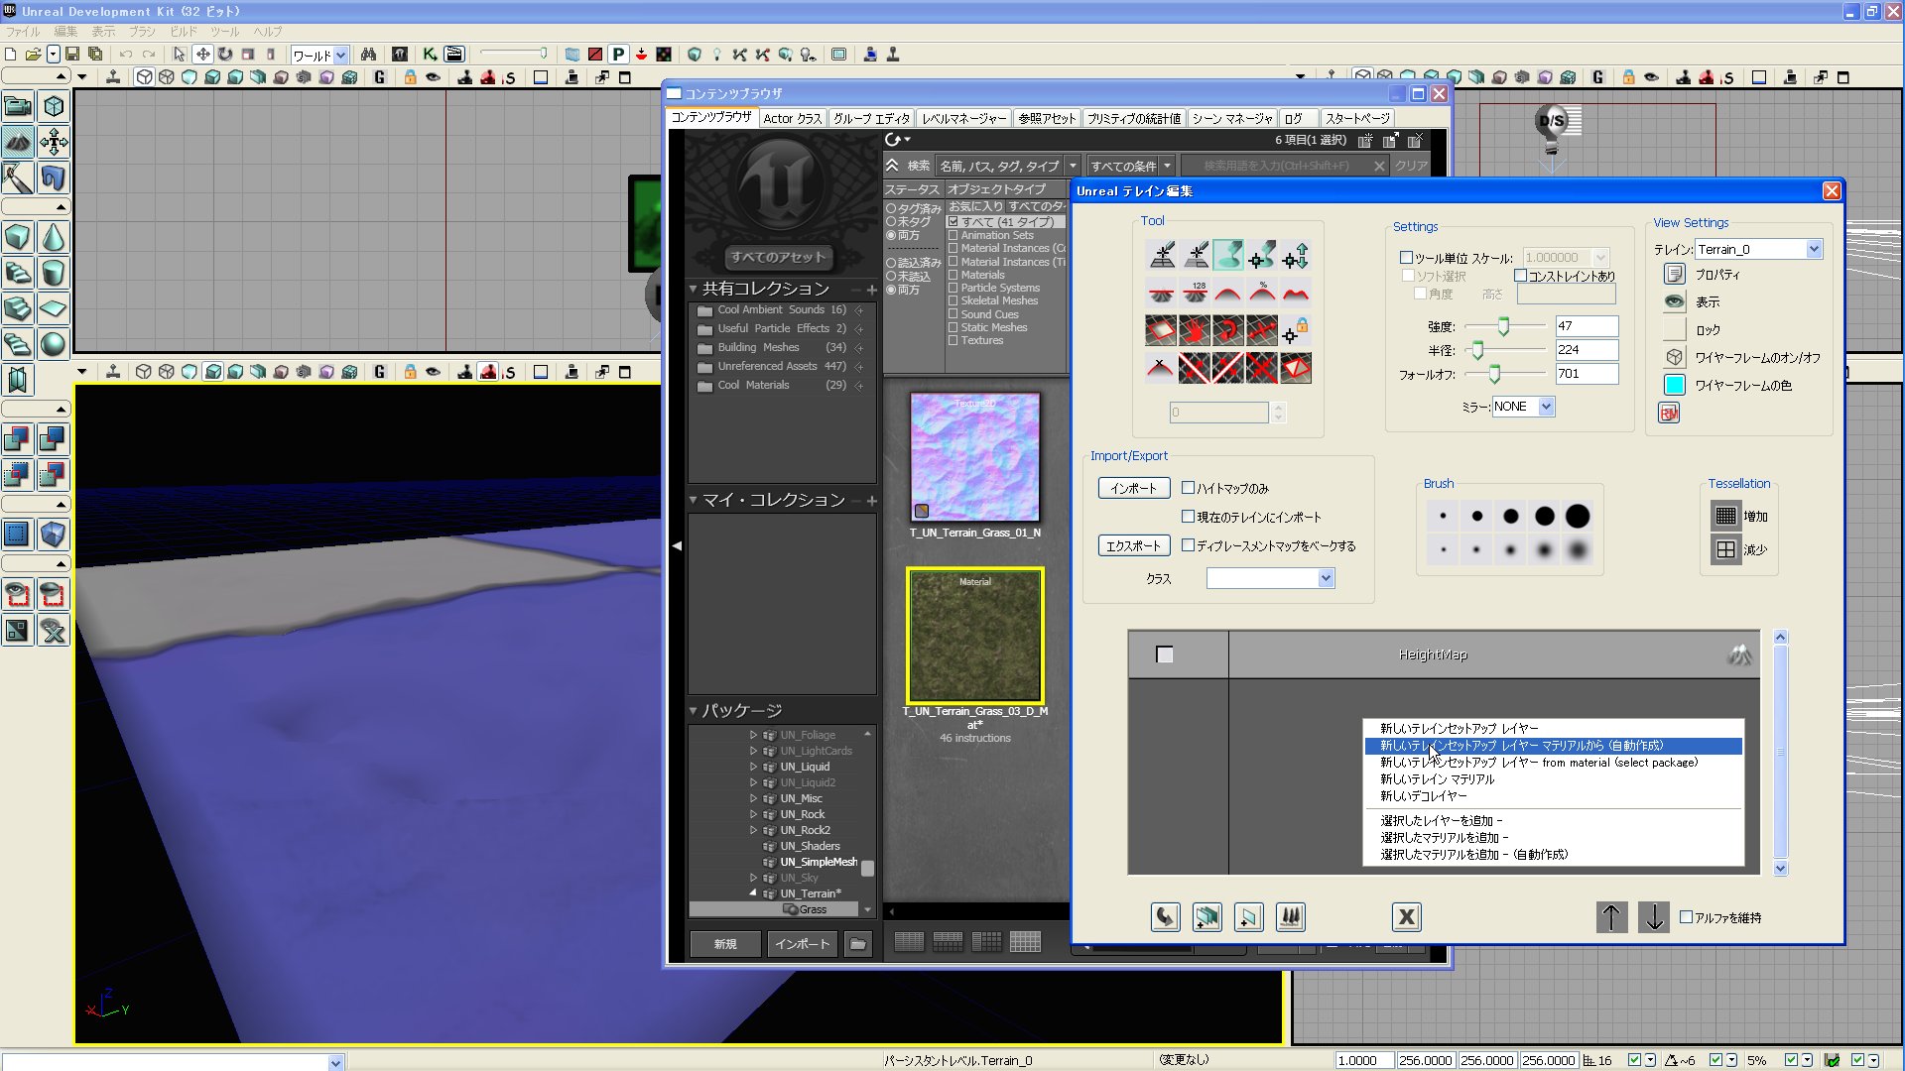This screenshot has height=1071, width=1905.
Task: Open the Terrain_0 dropdown
Action: point(1814,249)
